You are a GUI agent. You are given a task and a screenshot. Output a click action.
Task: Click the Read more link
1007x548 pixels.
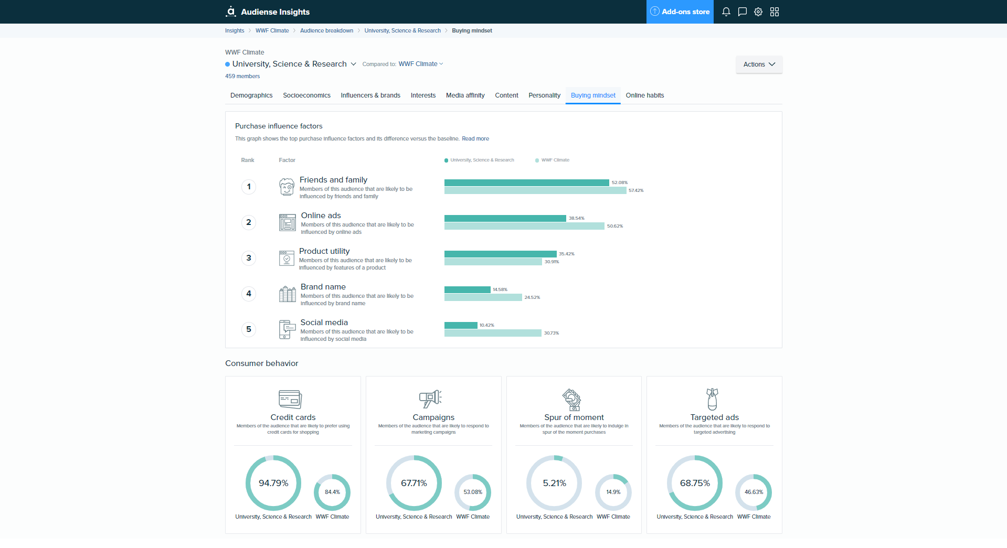tap(475, 138)
